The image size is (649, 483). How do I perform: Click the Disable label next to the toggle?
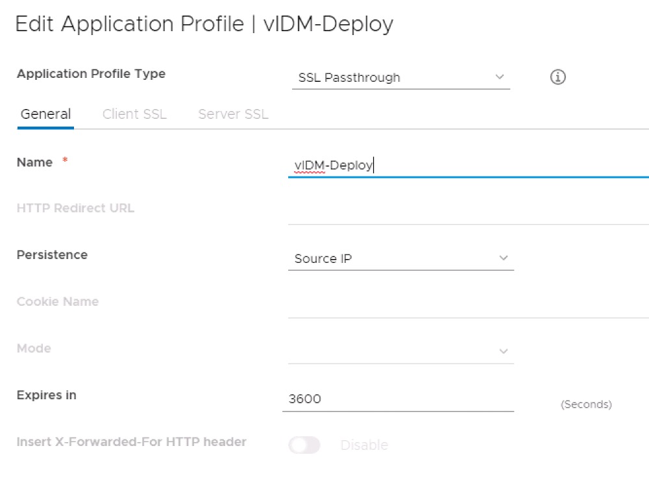(364, 445)
